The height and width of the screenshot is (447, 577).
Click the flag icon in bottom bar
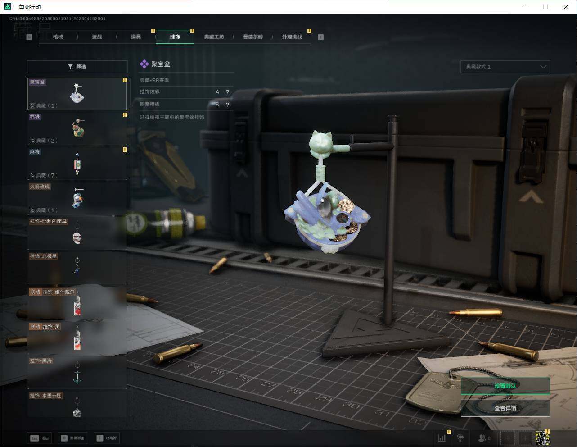tap(460, 438)
